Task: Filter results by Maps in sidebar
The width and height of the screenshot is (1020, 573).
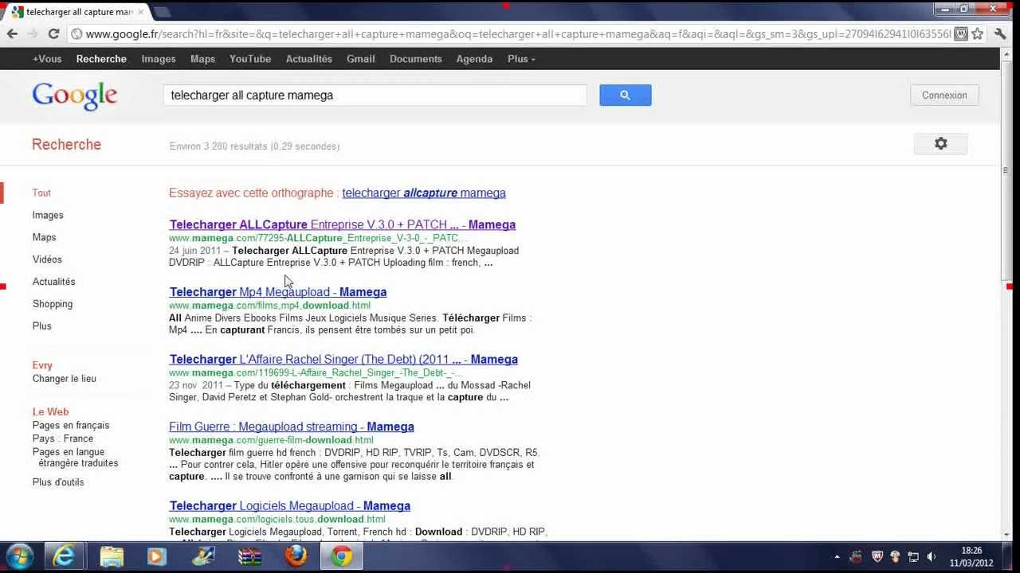Action: (x=44, y=237)
